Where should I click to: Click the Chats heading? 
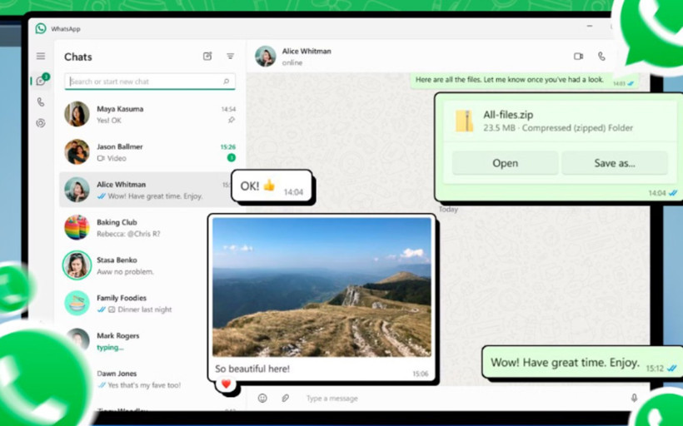tap(78, 57)
